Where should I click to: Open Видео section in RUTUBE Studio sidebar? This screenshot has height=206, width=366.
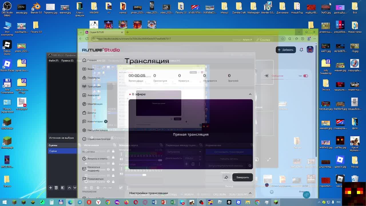click(89, 69)
